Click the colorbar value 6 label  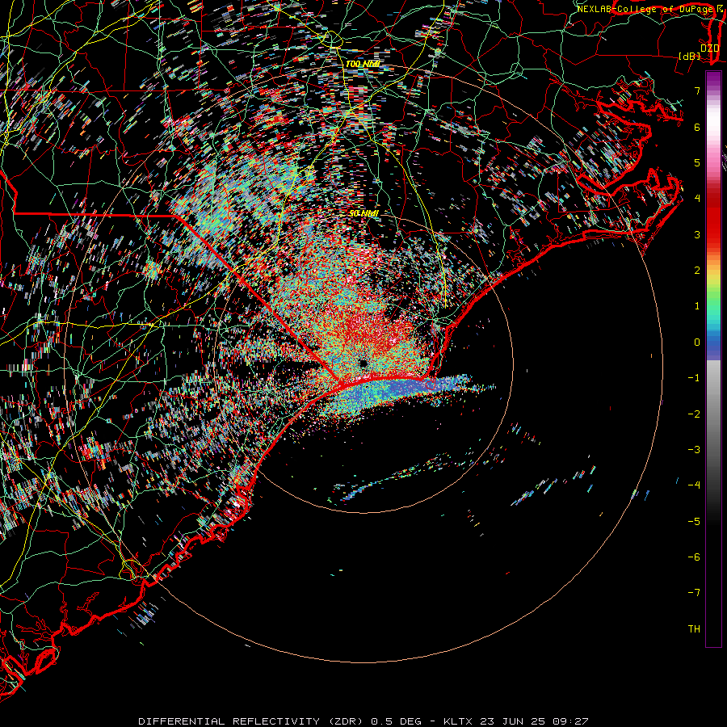697,127
